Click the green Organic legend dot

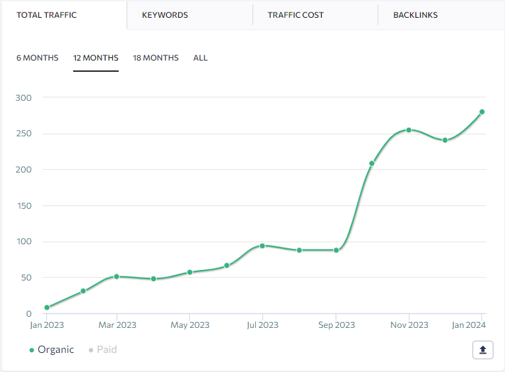pyautogui.click(x=32, y=350)
